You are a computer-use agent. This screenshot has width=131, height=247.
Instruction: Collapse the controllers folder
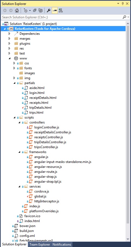coord(19,122)
